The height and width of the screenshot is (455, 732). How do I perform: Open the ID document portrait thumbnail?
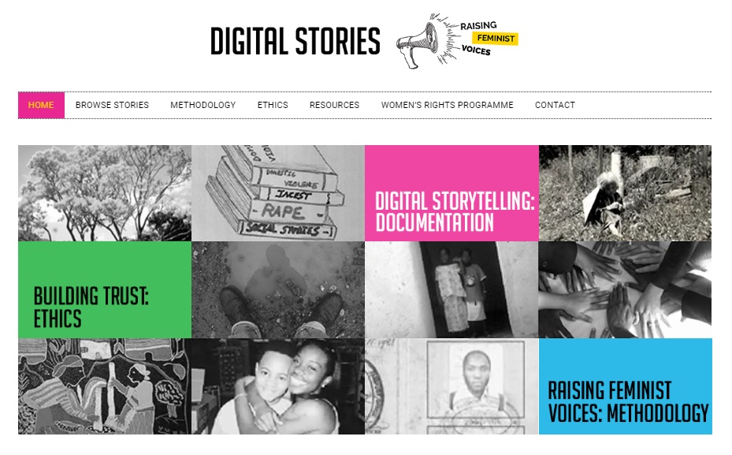click(x=451, y=386)
